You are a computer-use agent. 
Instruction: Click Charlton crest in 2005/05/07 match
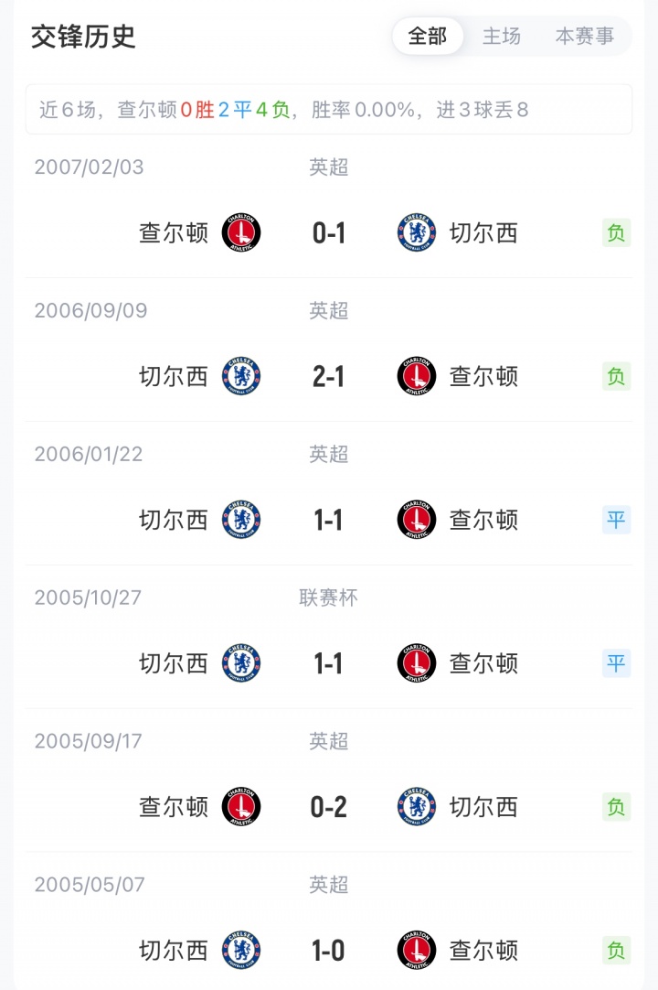click(x=417, y=951)
